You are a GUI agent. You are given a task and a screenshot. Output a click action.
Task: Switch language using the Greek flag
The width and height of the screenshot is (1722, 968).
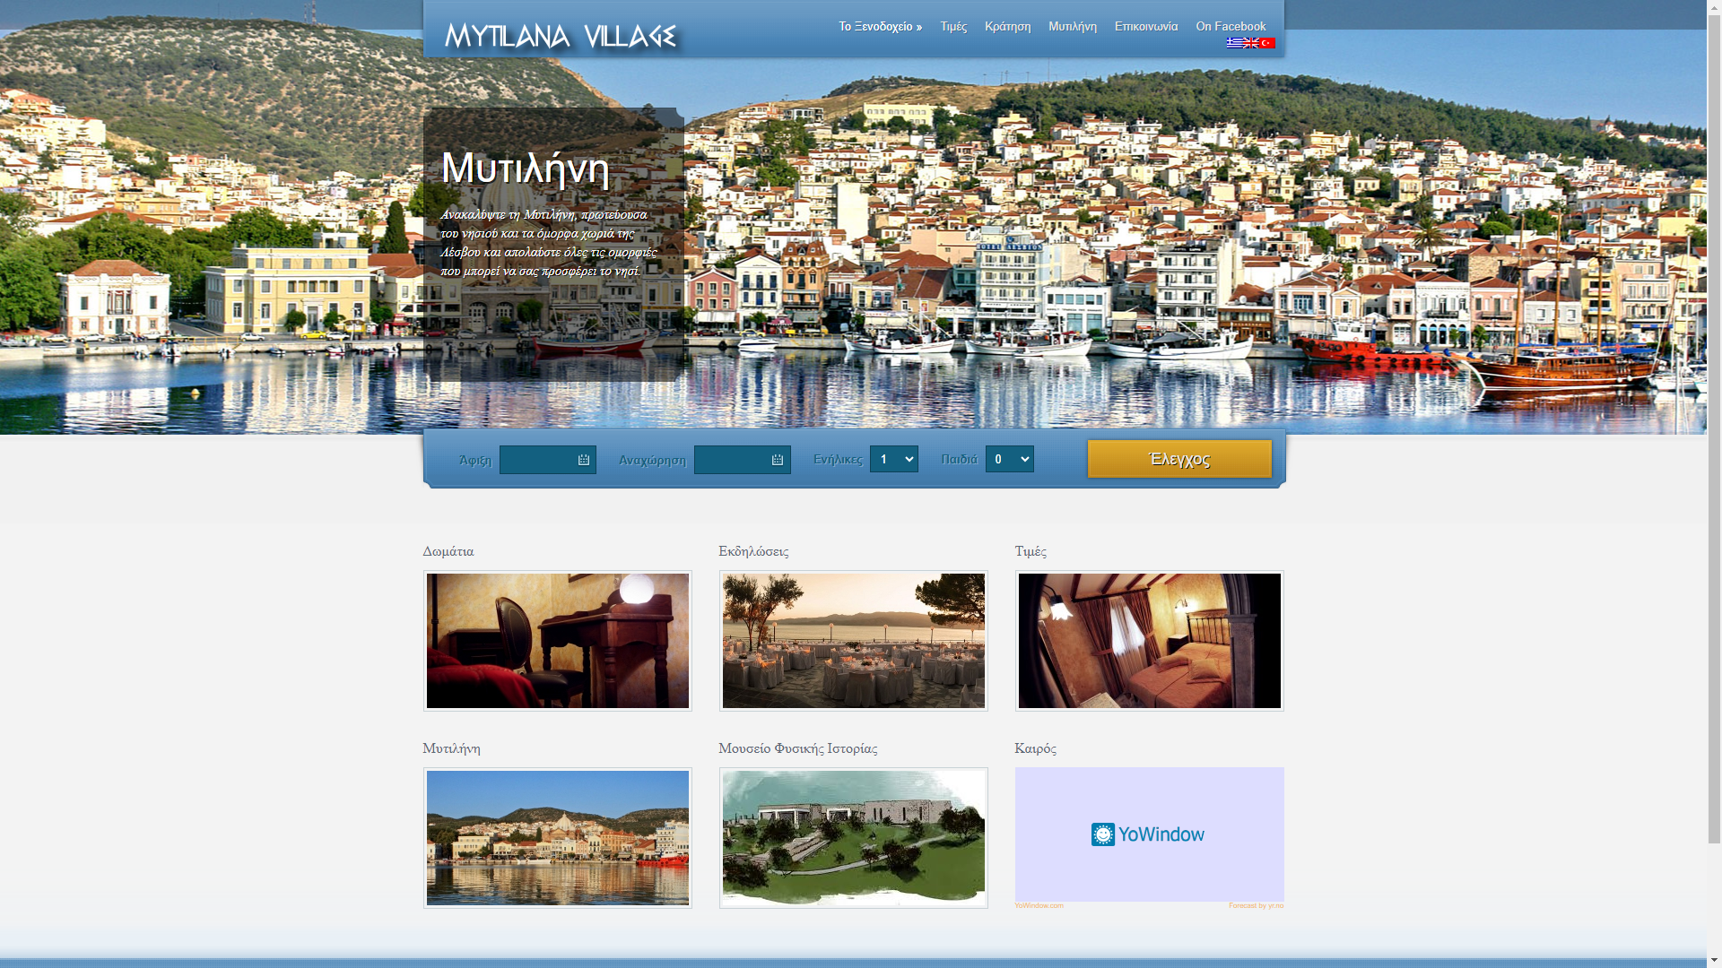(1234, 43)
